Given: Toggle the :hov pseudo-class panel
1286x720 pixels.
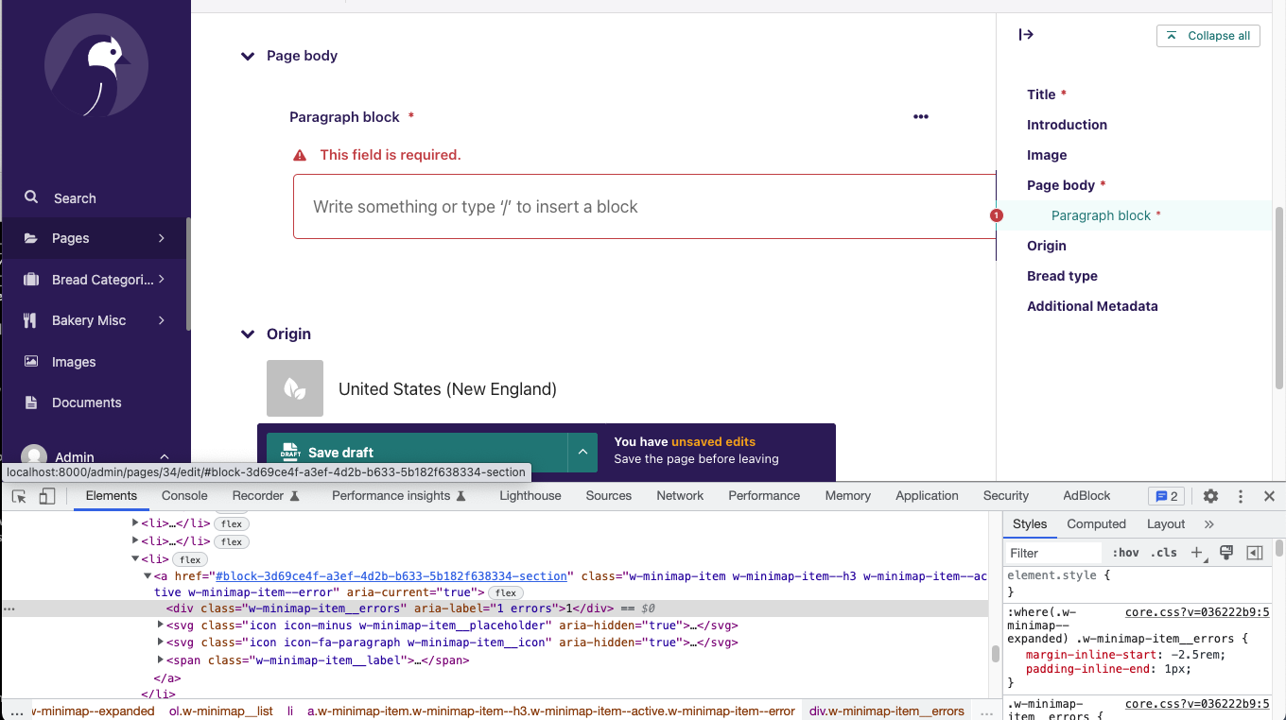Looking at the screenshot, I should [x=1125, y=553].
